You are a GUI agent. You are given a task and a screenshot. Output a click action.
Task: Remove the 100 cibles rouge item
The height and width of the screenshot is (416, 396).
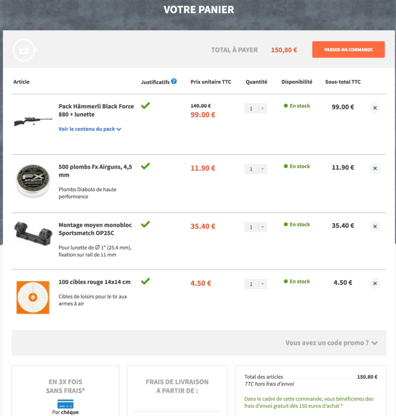pos(375,283)
